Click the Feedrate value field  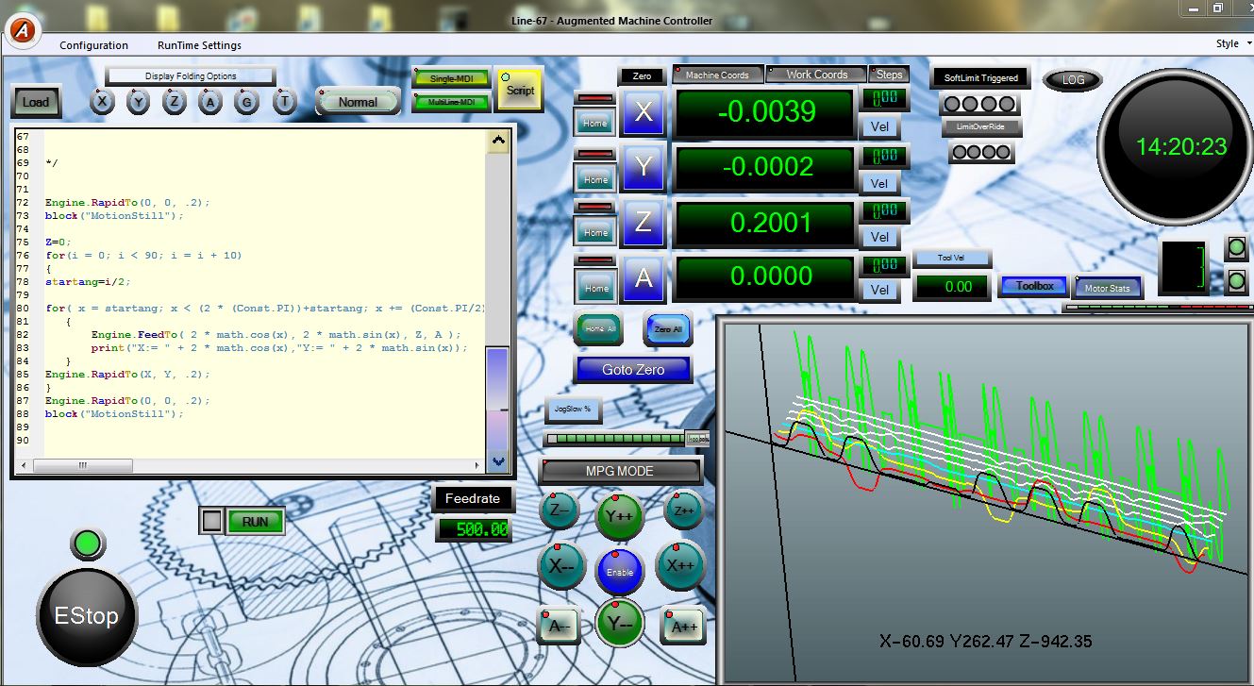[473, 529]
